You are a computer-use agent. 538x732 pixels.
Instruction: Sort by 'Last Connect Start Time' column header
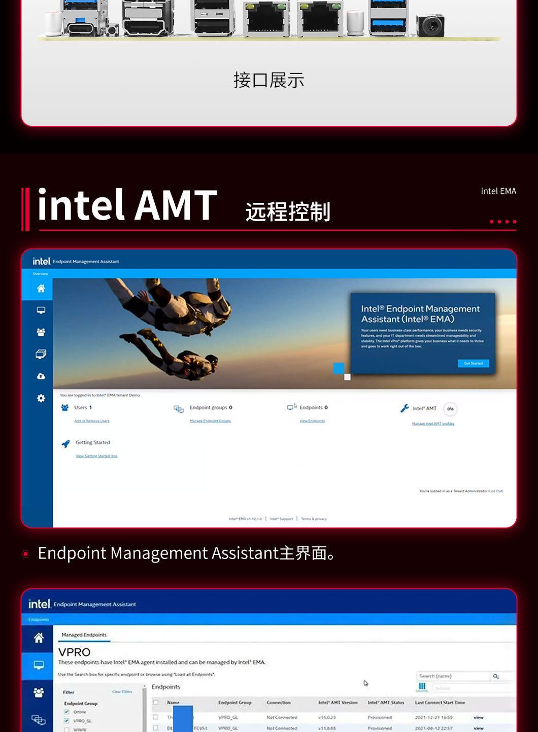click(440, 703)
